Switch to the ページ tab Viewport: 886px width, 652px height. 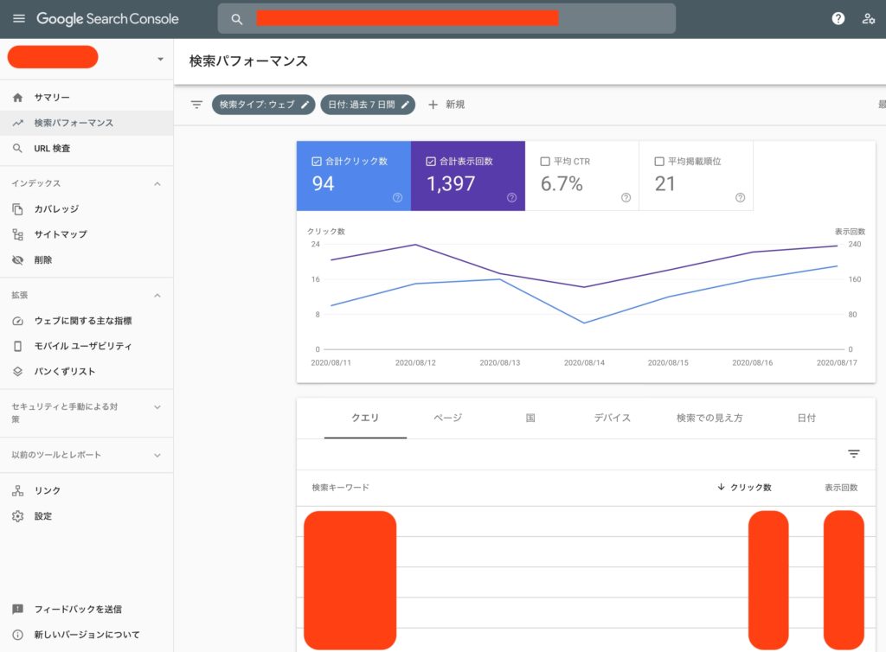pos(447,419)
